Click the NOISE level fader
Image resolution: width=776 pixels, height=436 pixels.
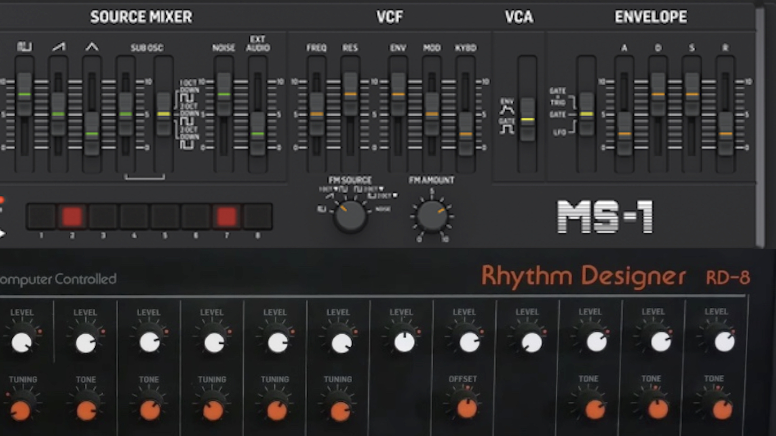pos(224,94)
